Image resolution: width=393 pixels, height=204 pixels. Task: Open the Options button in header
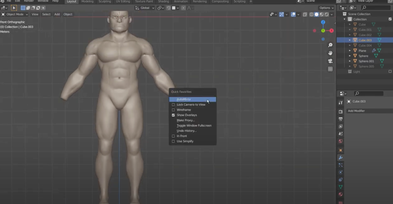point(326,8)
